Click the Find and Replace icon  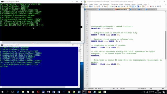(119, 7)
